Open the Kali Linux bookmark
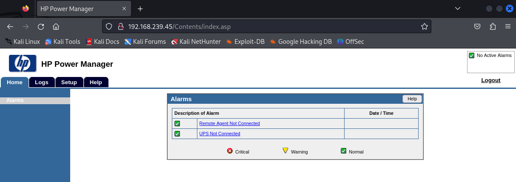This screenshot has height=182, width=516. [x=23, y=42]
